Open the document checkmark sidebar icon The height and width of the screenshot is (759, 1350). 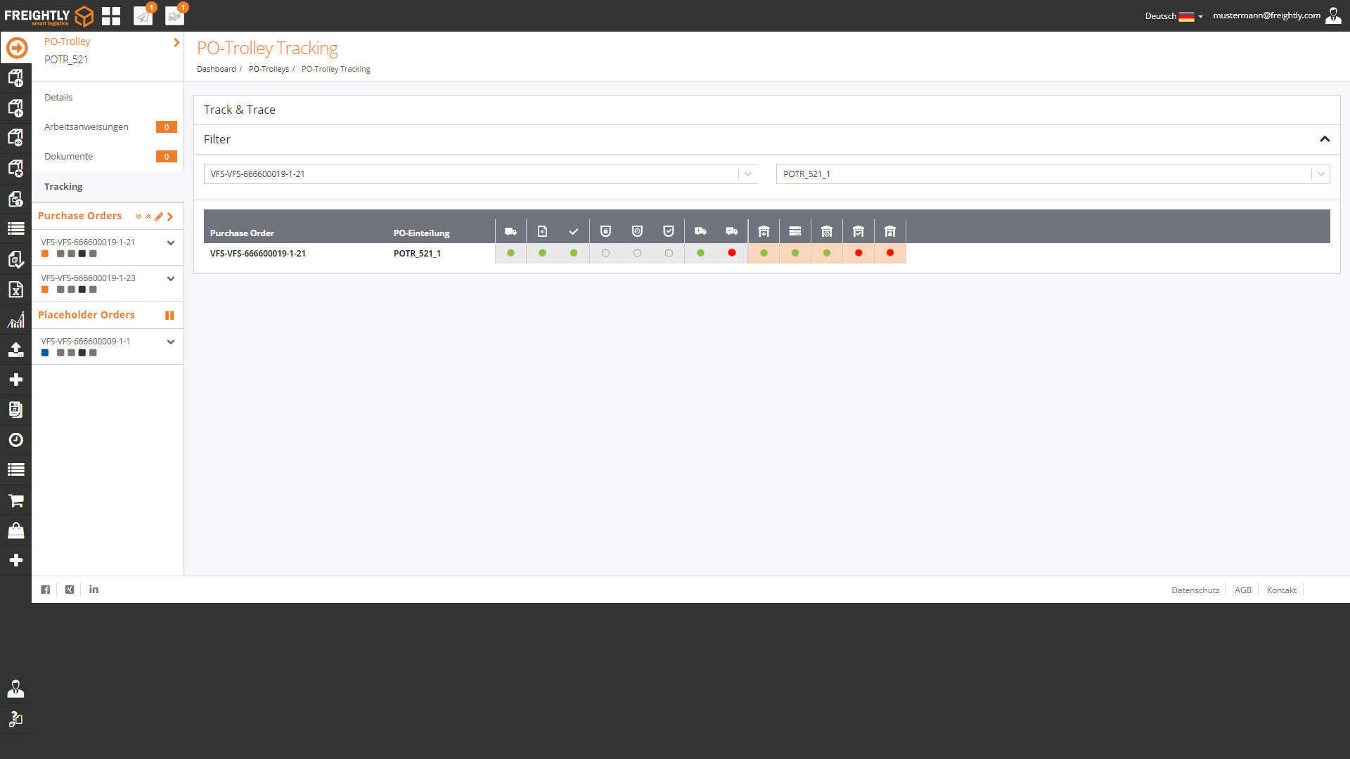(x=15, y=259)
